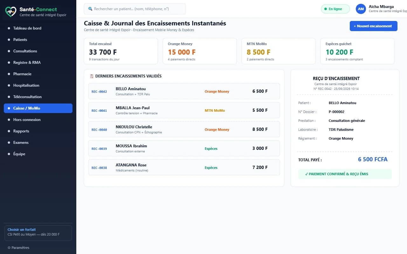
Task: Go to the Patients section
Action: [38, 40]
